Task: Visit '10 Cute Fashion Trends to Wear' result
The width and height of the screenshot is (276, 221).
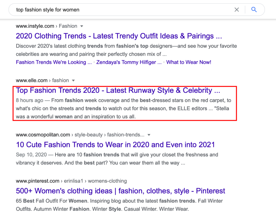Action: pos(115,145)
